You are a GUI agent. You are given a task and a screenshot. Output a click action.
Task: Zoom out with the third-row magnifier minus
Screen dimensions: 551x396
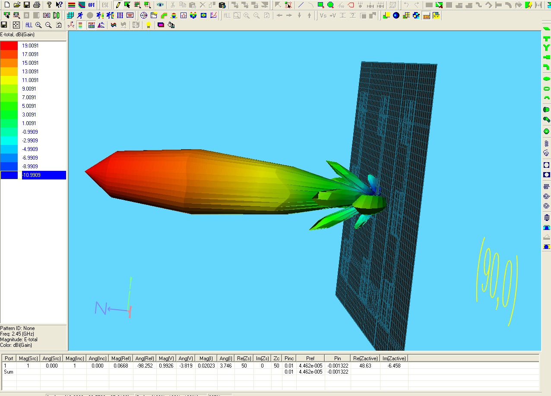point(48,25)
